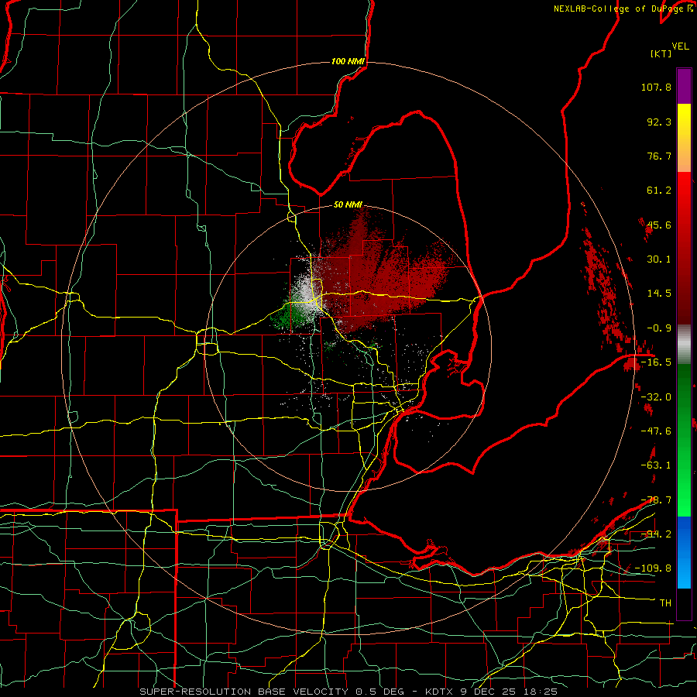Image resolution: width=697 pixels, height=697 pixels.
Task: Click the 14.5 scale value
Action: (659, 294)
